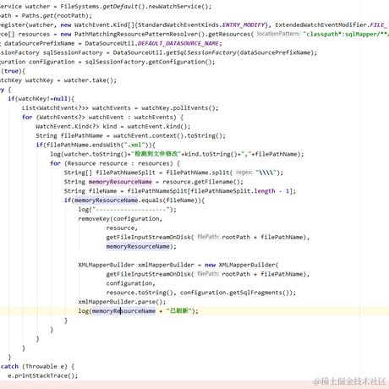Click the pollEvents method call
The width and height of the screenshot is (389, 389).
coord(190,108)
